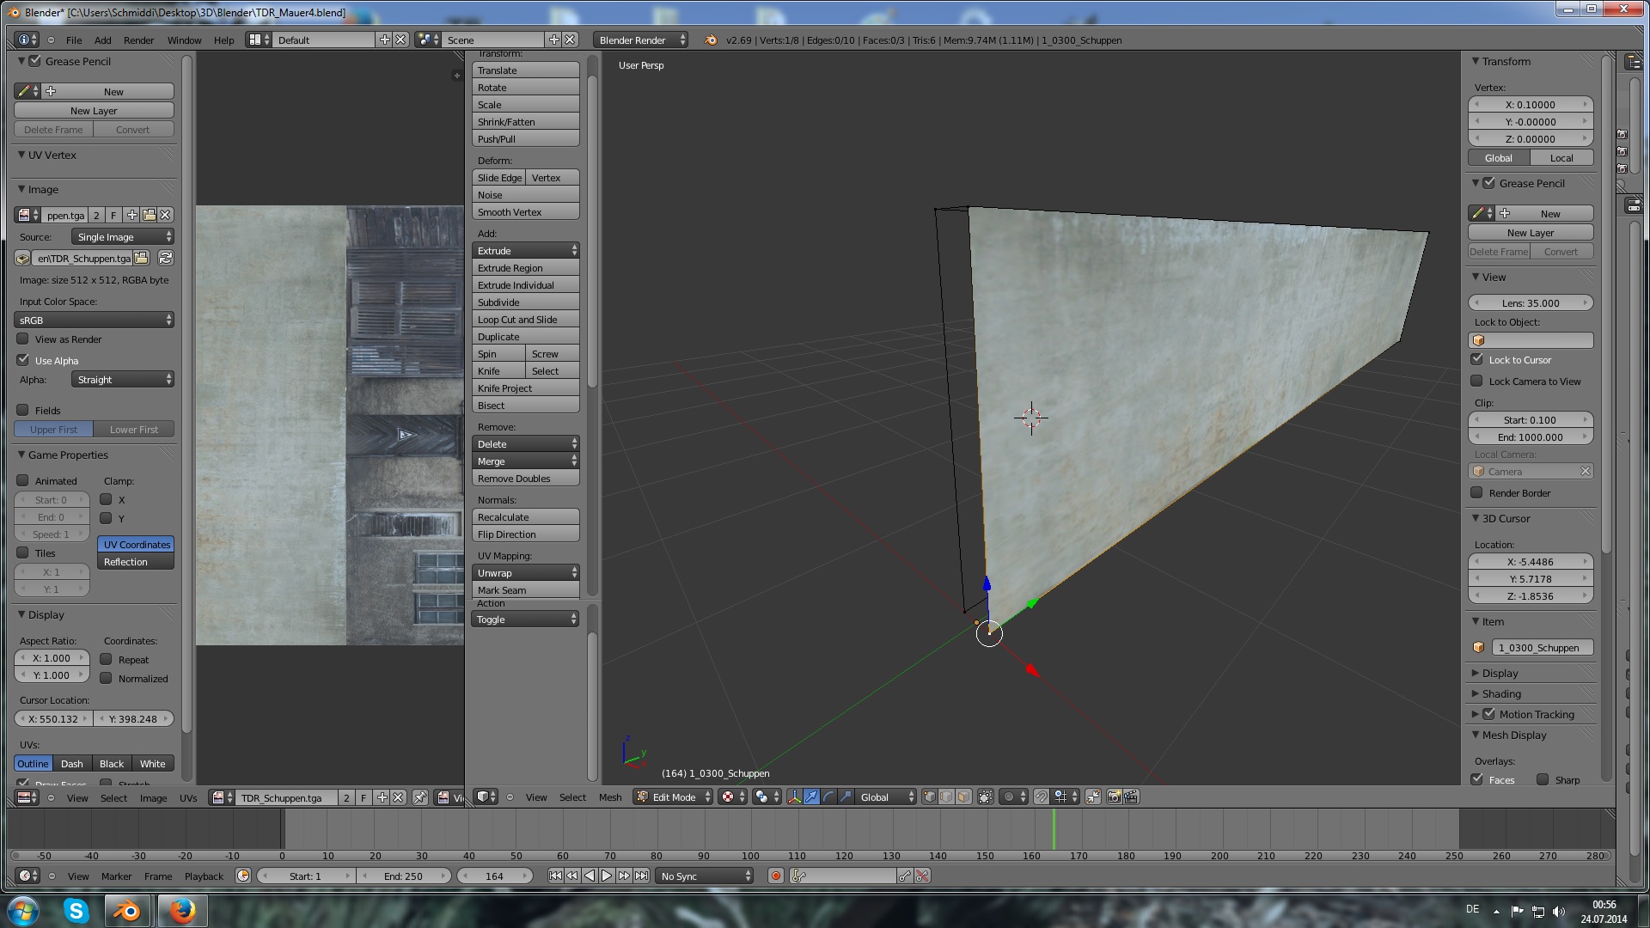Screen dimensions: 1650x928
Task: Click the Lens 35.000 value slider
Action: pos(1530,302)
